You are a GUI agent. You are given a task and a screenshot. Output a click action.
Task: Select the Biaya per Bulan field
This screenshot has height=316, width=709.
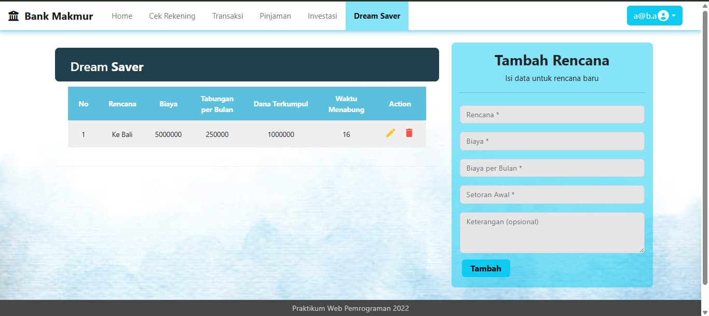(552, 168)
